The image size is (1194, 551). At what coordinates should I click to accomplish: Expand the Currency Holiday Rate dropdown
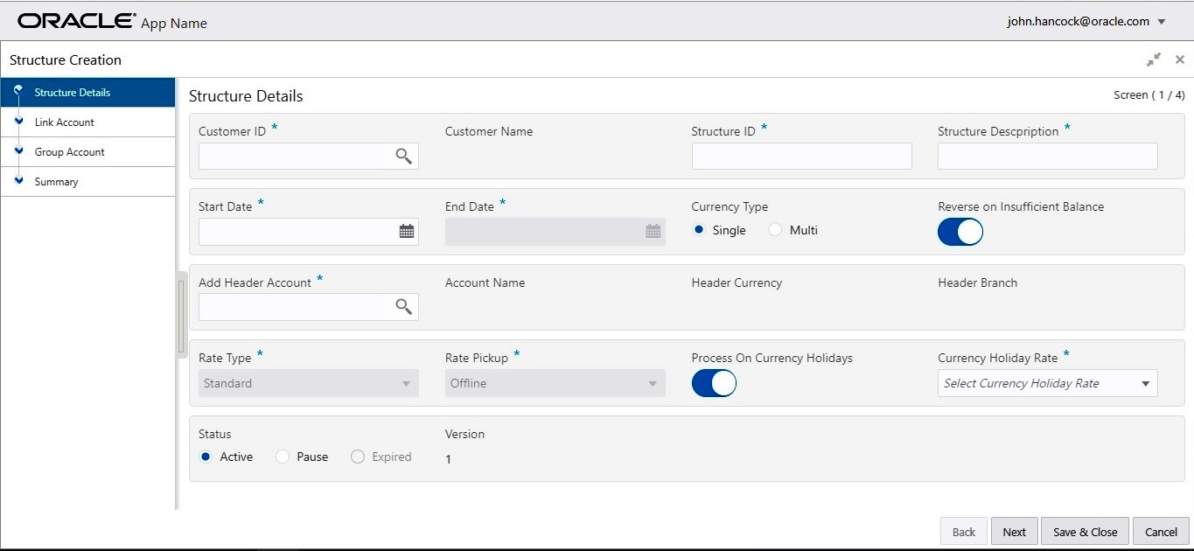pyautogui.click(x=1145, y=383)
